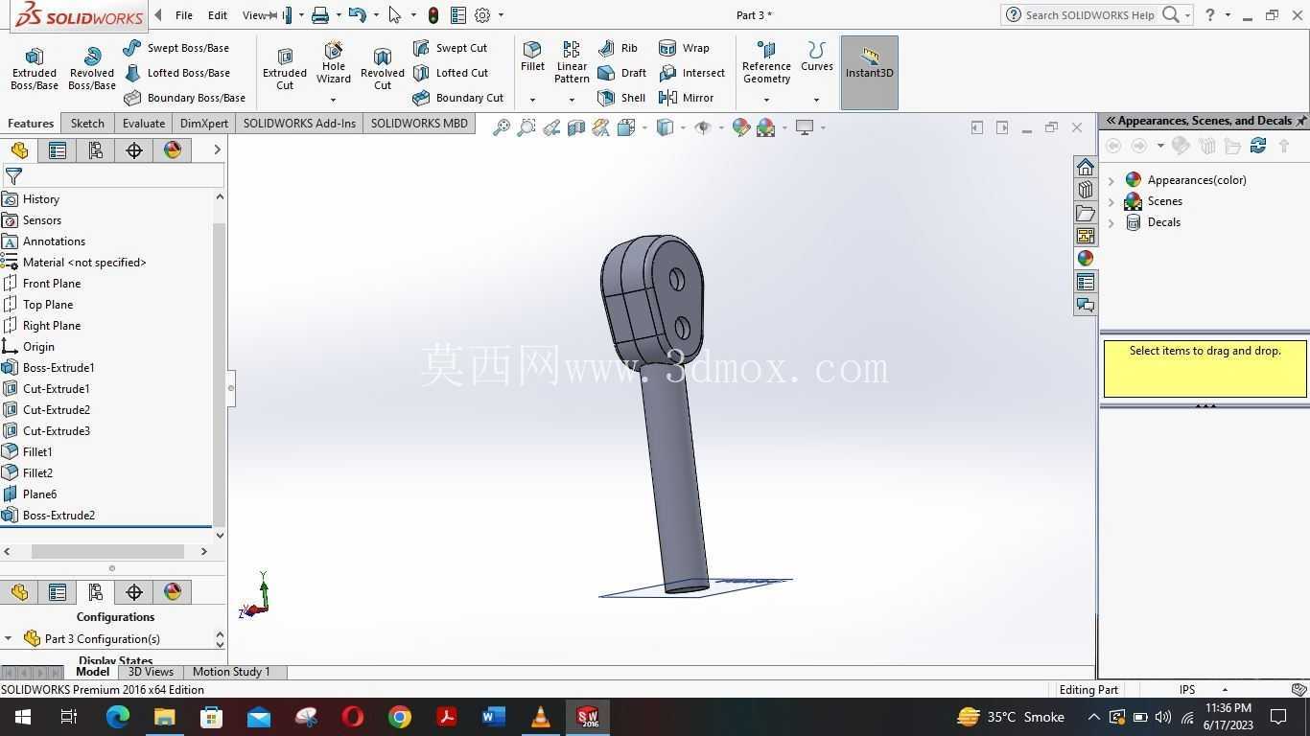1310x736 pixels.
Task: Open the Hole Wizard dropdown arrow
Action: click(x=334, y=100)
